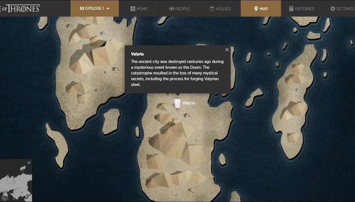Click the People group icon

click(172, 9)
